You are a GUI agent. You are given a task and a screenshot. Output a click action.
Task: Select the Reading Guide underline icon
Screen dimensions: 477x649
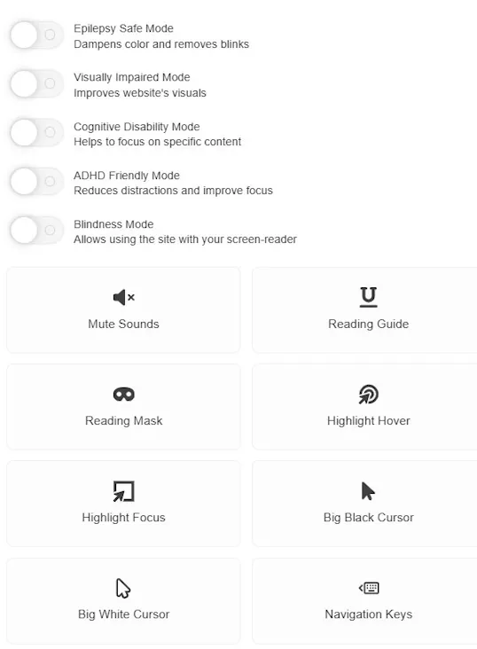coord(368,297)
